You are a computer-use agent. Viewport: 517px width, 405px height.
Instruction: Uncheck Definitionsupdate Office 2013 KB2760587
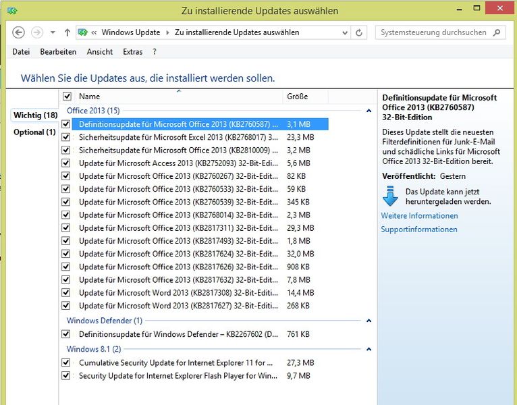[66, 124]
